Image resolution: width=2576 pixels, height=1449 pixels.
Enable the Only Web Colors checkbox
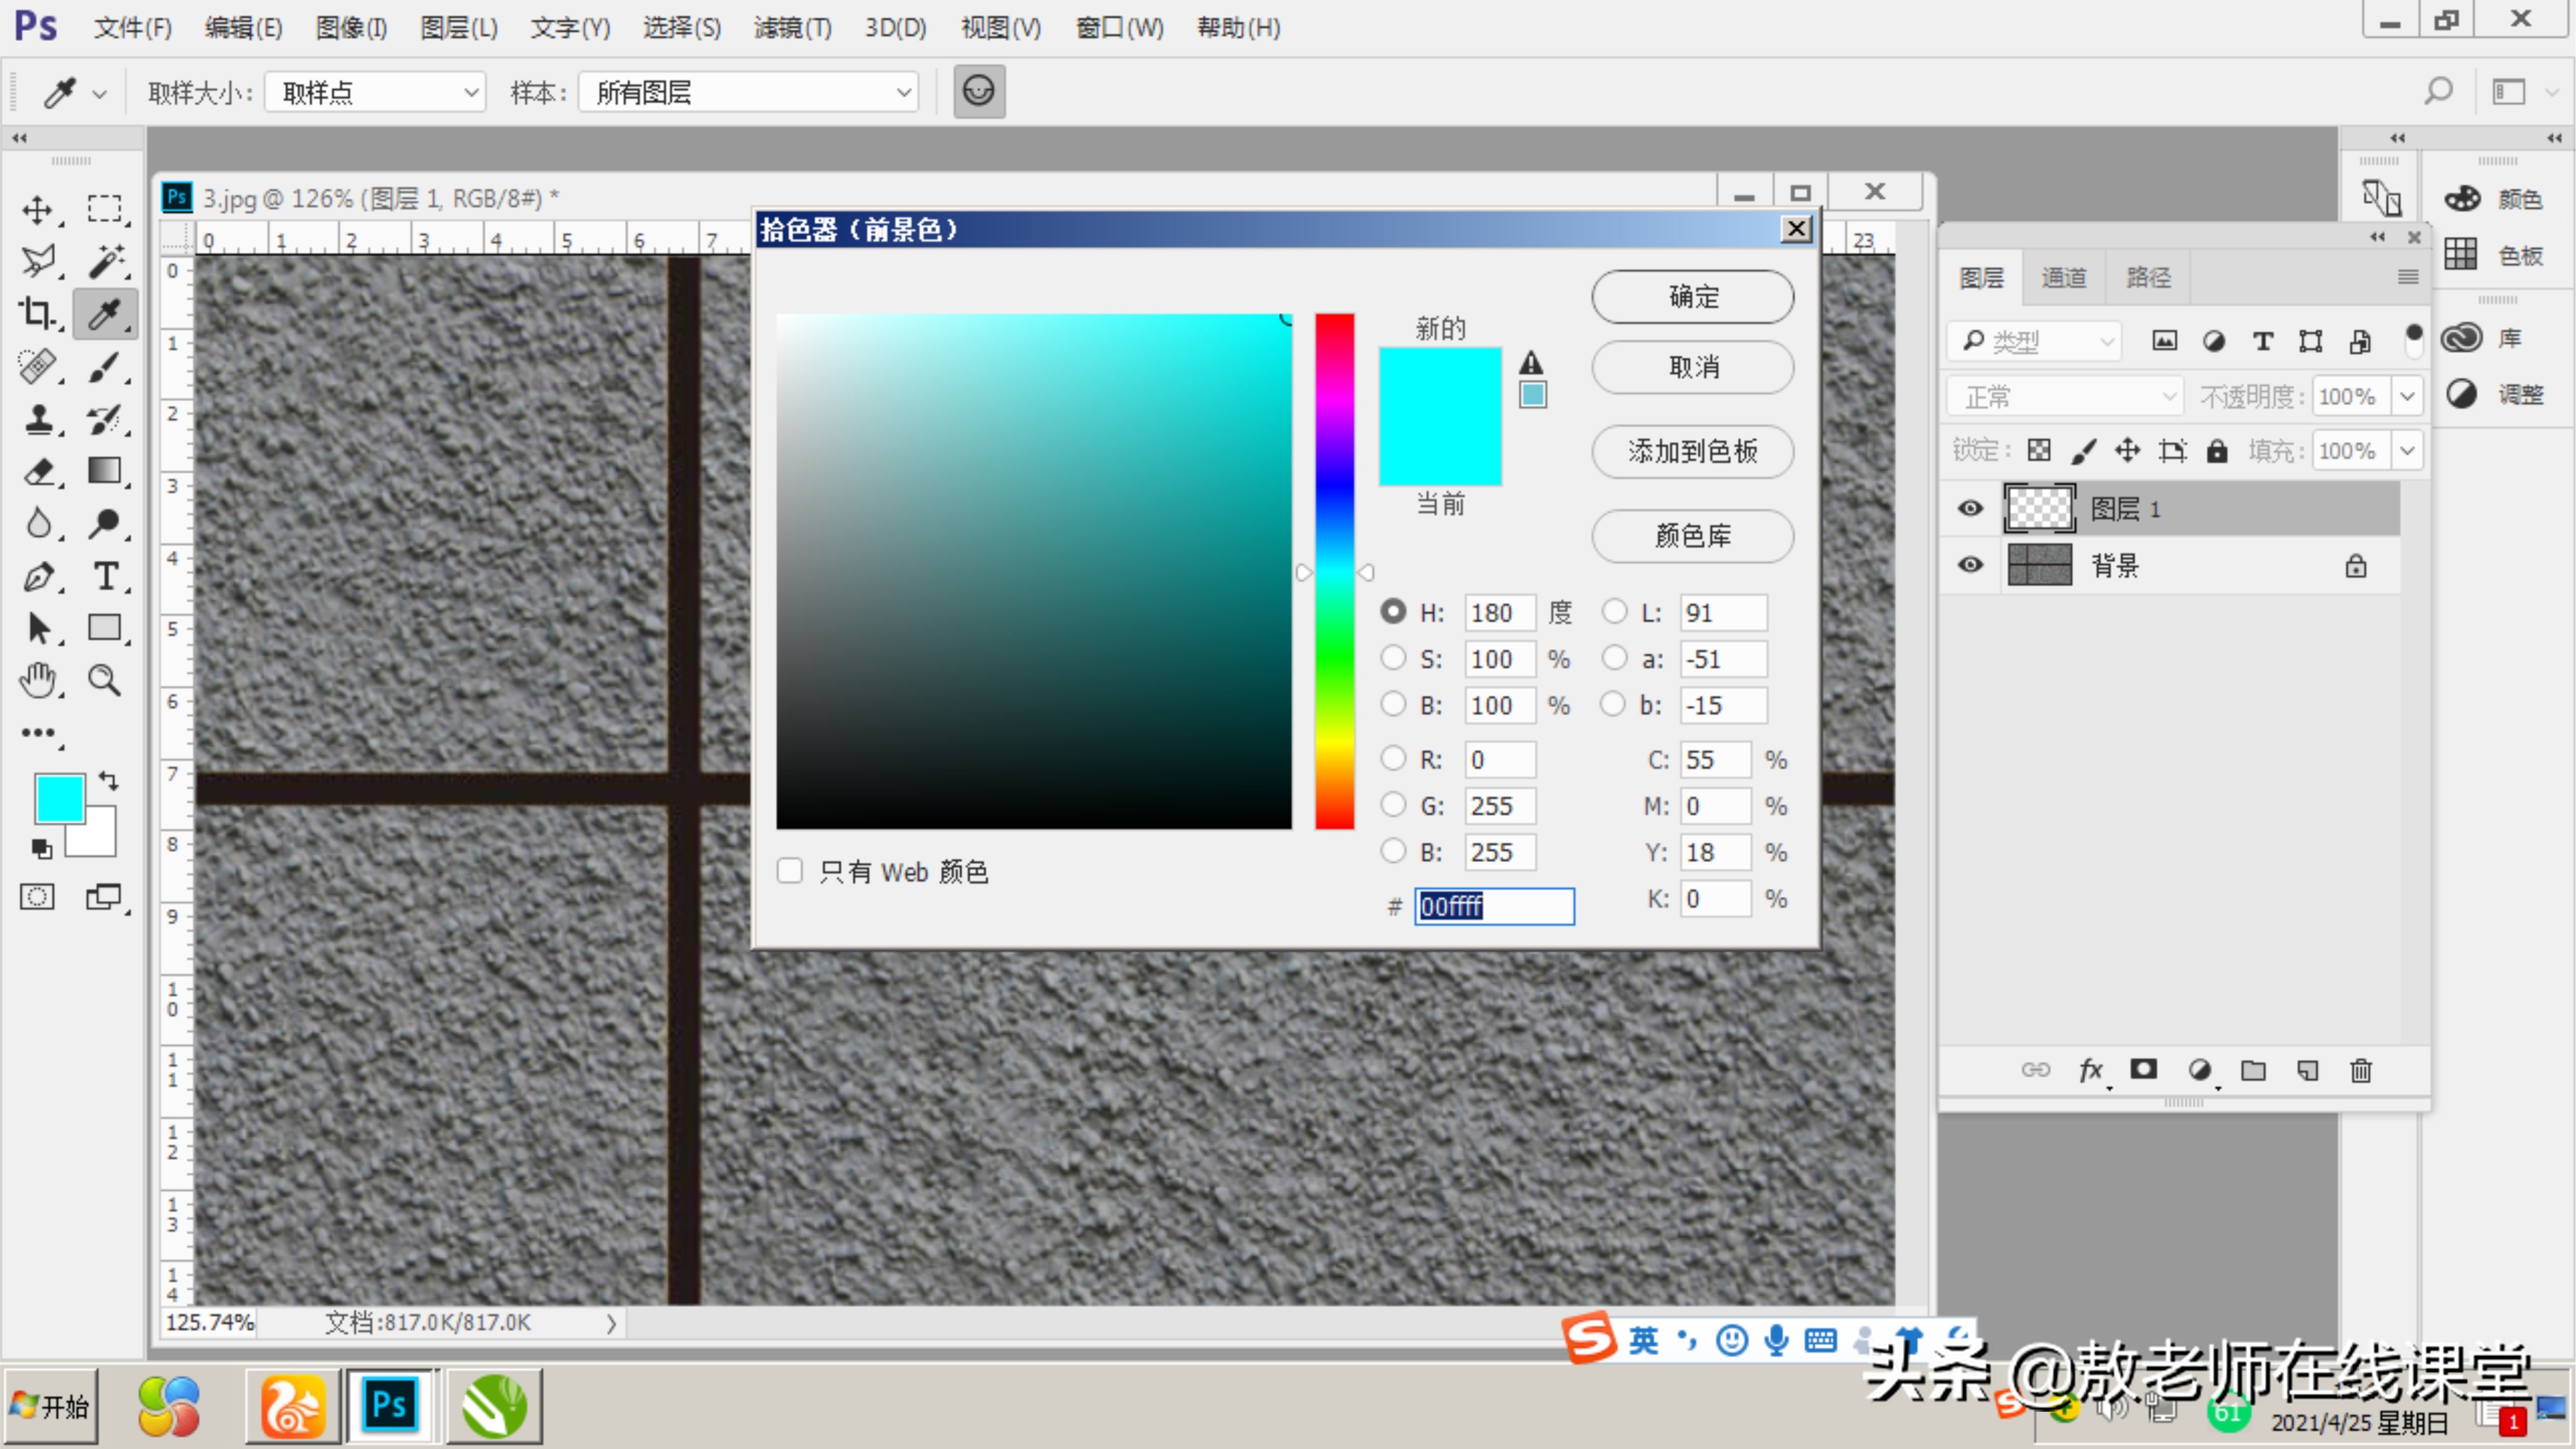[x=790, y=871]
